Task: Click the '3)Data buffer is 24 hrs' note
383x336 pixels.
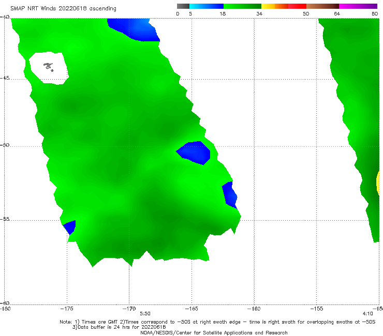Action: 119,327
